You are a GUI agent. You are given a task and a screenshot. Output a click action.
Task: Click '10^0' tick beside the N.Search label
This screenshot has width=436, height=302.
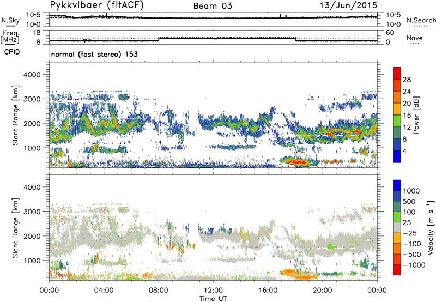click(x=393, y=25)
